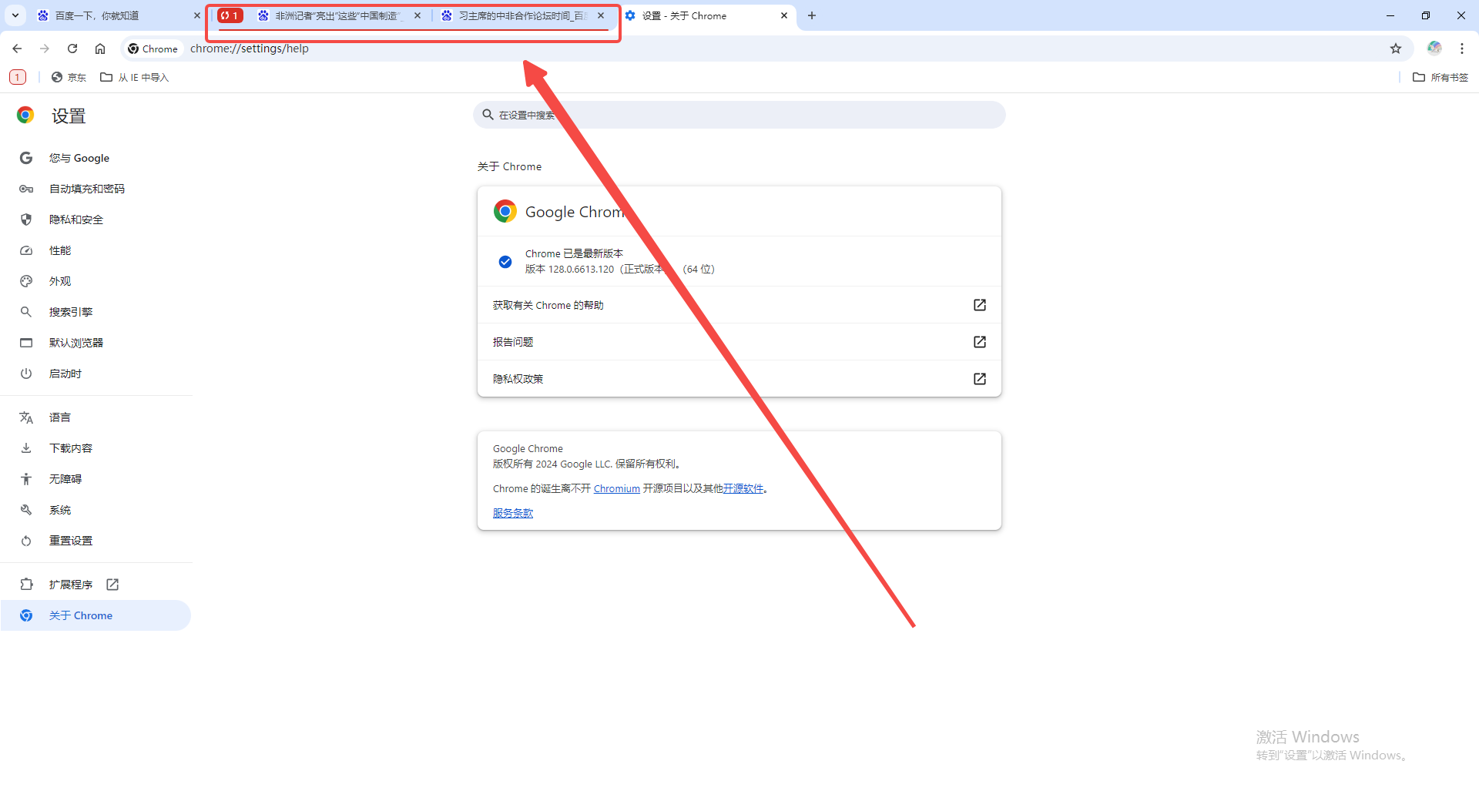This screenshot has height=801, width=1479.
Task: Open 隐私权政策 link row
Action: pos(739,379)
